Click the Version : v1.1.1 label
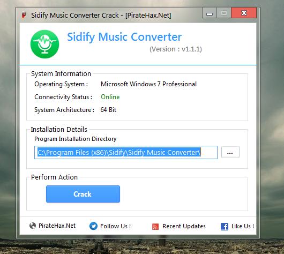This screenshot has height=254, width=284. [176, 49]
